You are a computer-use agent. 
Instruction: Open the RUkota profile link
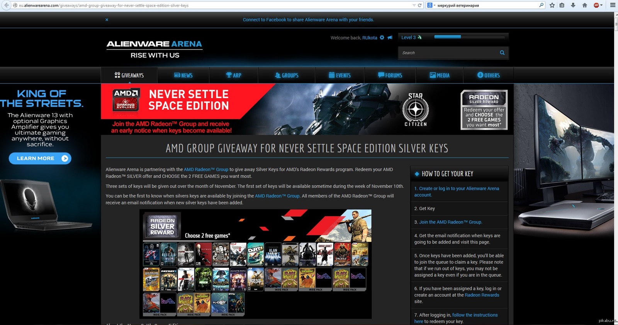[370, 38]
